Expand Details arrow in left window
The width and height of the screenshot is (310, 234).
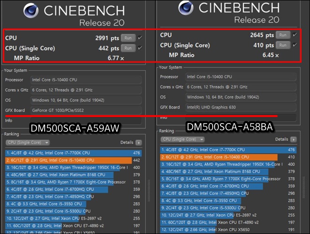tap(139, 142)
